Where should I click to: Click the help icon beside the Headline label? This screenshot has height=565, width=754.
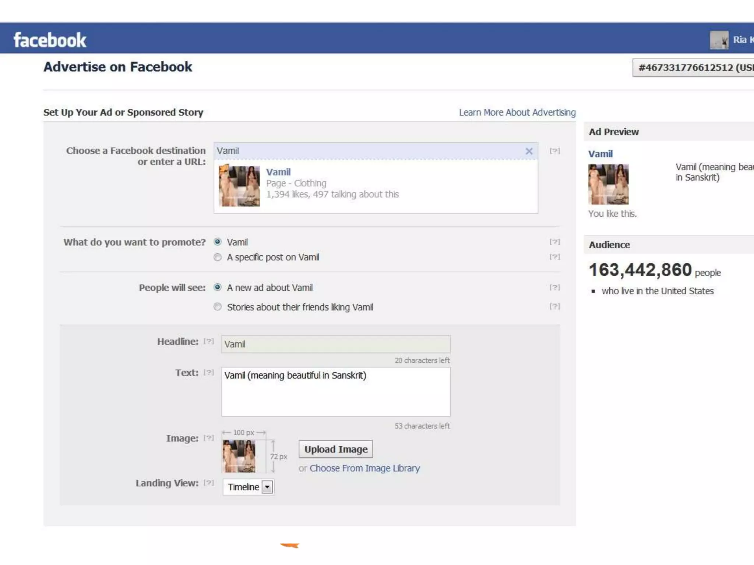point(209,341)
